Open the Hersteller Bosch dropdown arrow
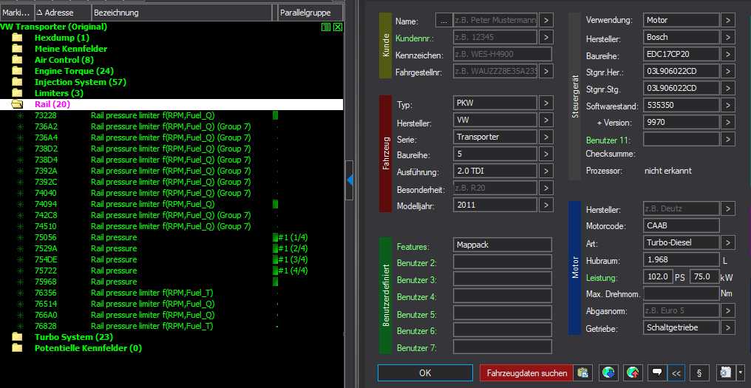 (x=728, y=37)
